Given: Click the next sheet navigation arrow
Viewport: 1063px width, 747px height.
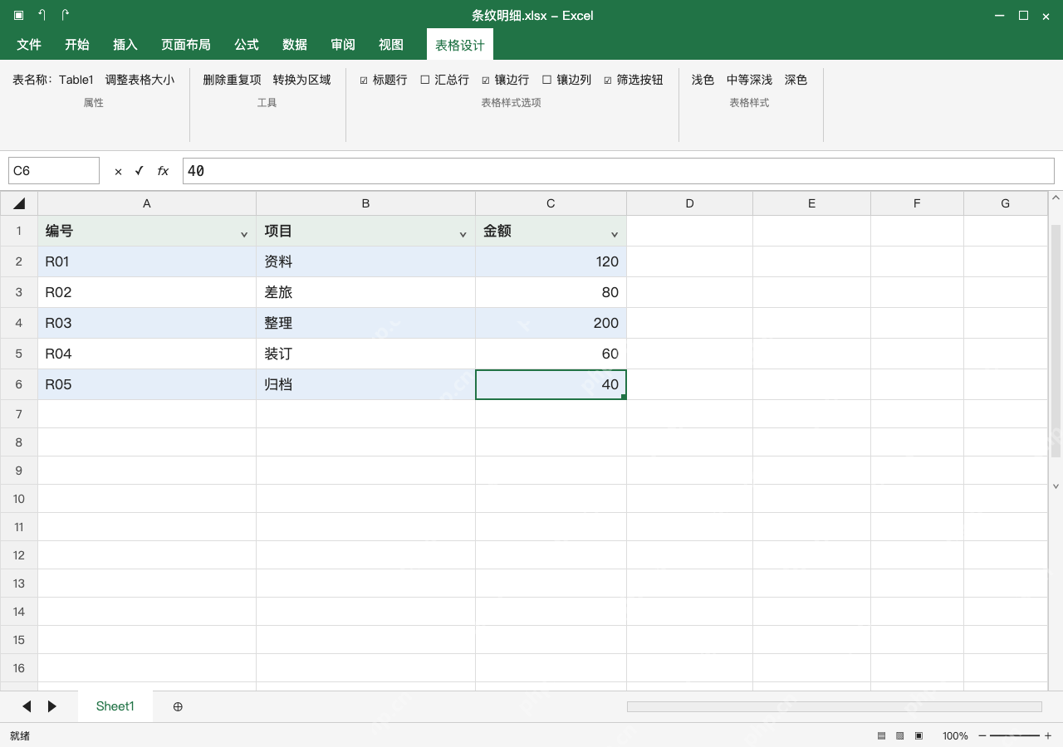Looking at the screenshot, I should click(x=52, y=706).
